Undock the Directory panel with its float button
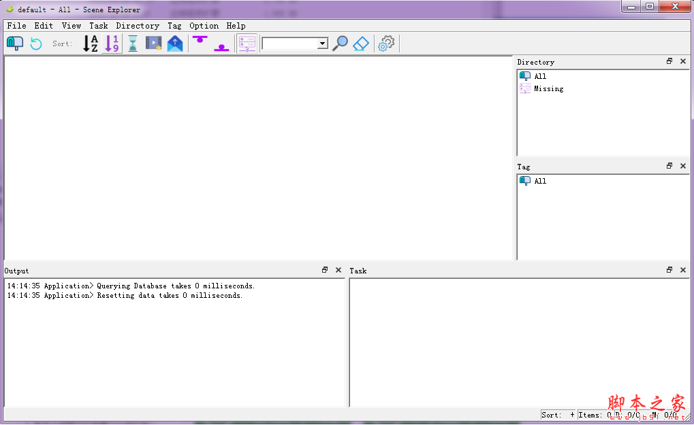The height and width of the screenshot is (425, 694). click(x=669, y=61)
